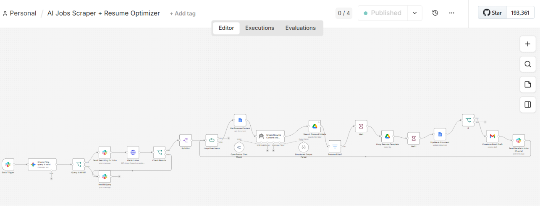Click the GitHub Star button

(493, 13)
